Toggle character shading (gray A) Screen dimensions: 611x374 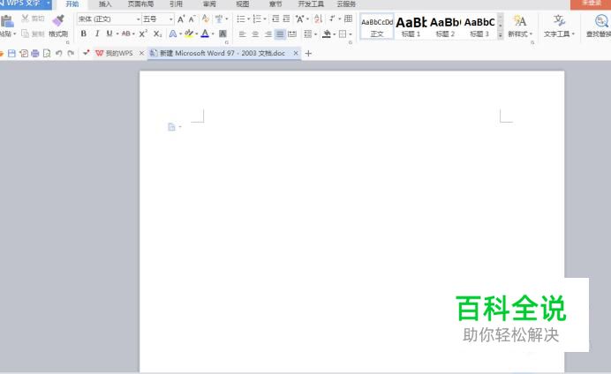pyautogui.click(x=223, y=34)
